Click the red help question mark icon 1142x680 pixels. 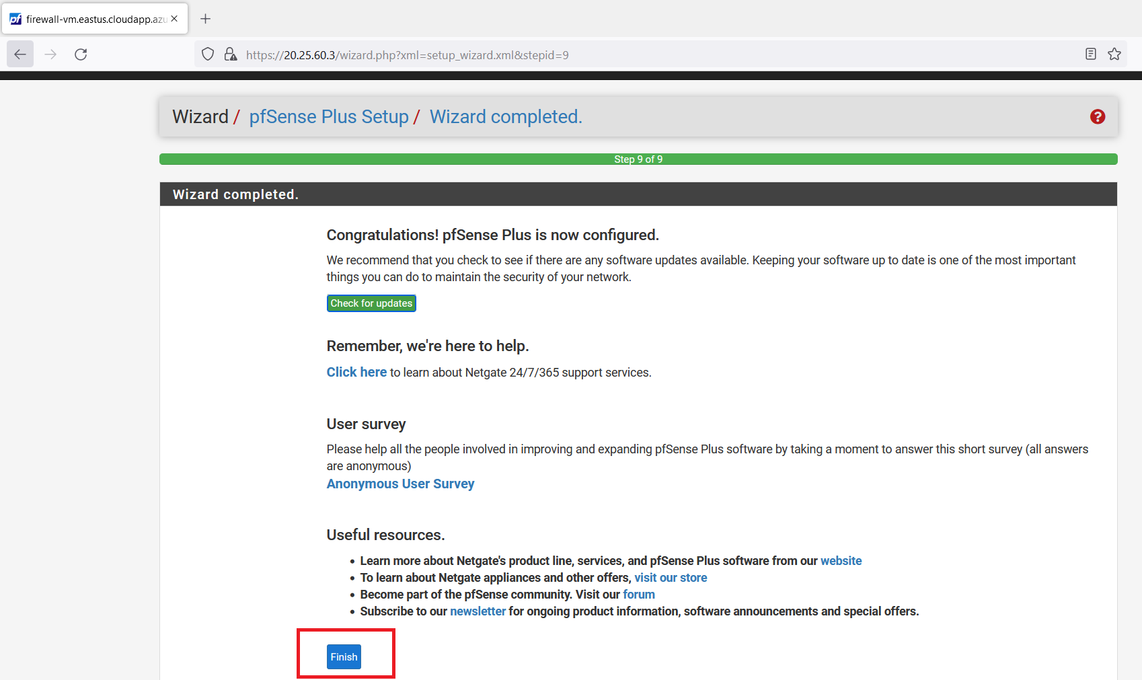1097,117
